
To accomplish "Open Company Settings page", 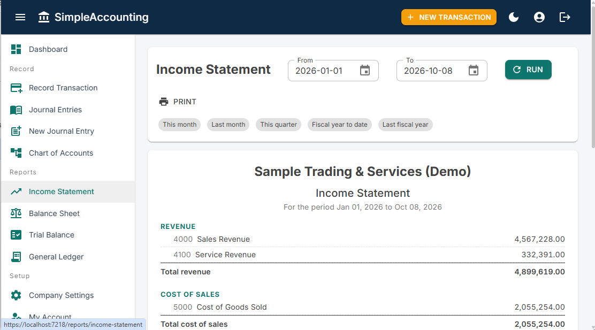I will point(68,295).
